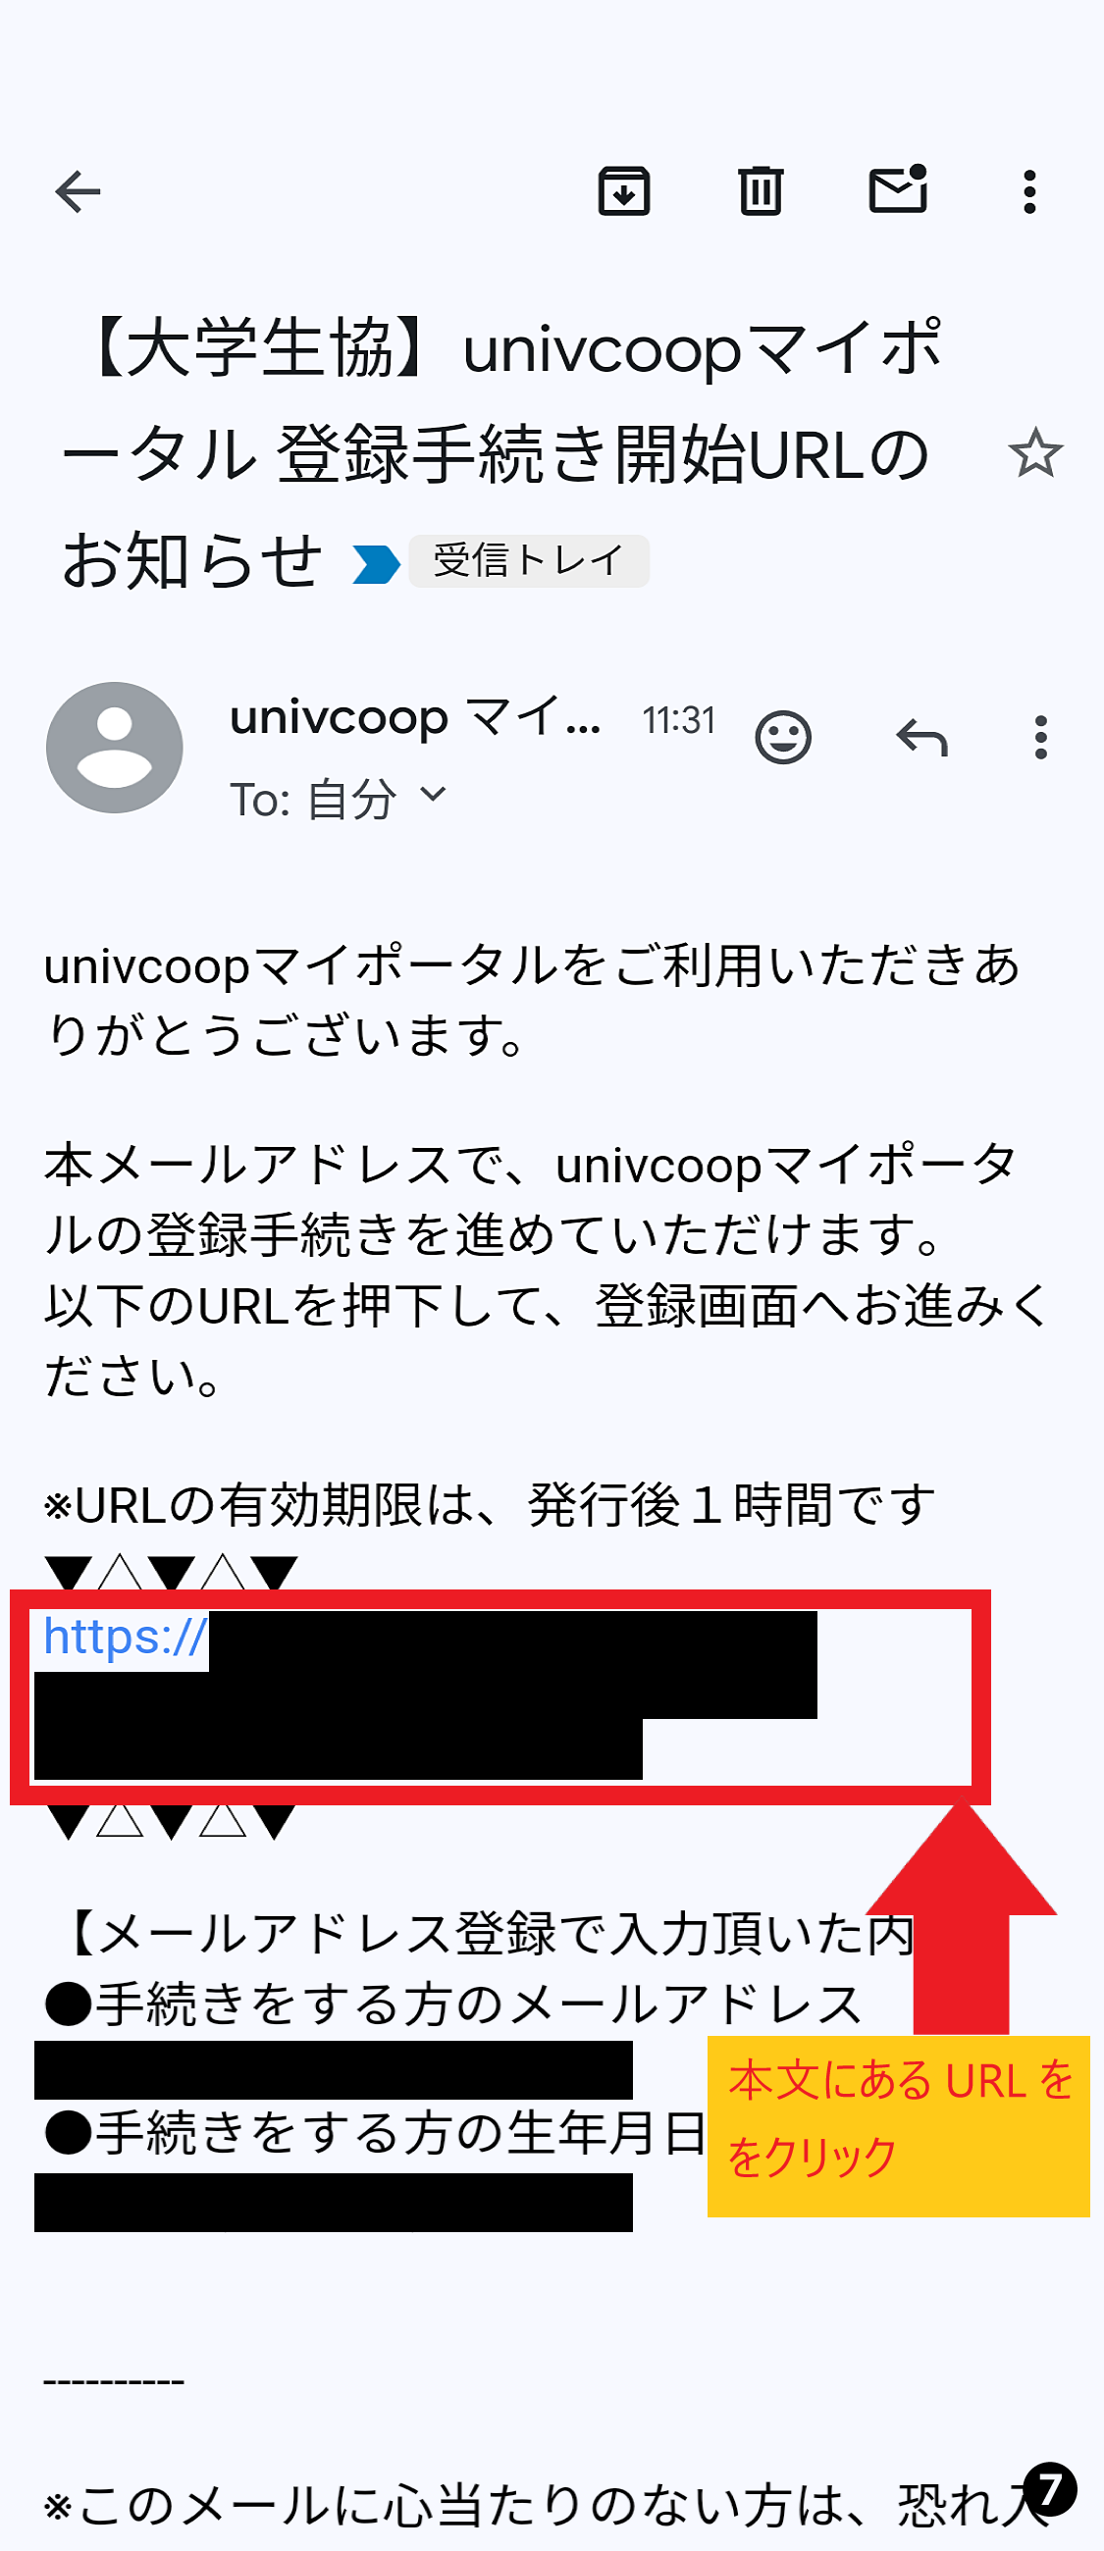Archive this email
Viewport: 1104px width, 2551px height.
pyautogui.click(x=624, y=191)
